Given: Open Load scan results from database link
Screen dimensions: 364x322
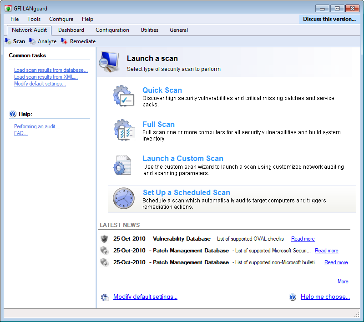Looking at the screenshot, I should (x=51, y=70).
